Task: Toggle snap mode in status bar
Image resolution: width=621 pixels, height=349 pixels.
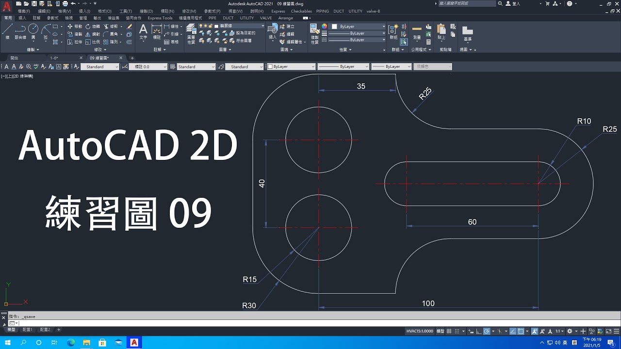Action: point(457,331)
